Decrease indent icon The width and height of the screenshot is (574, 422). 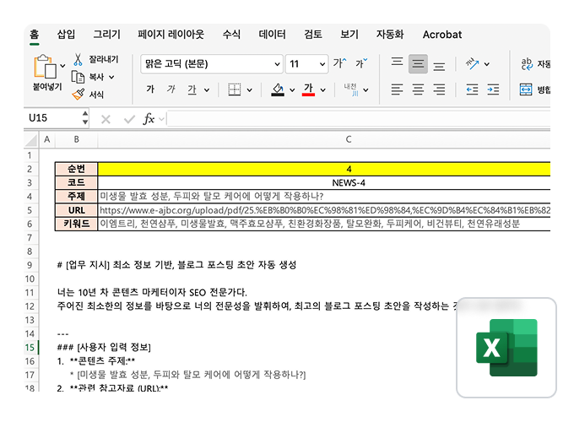[x=472, y=89]
